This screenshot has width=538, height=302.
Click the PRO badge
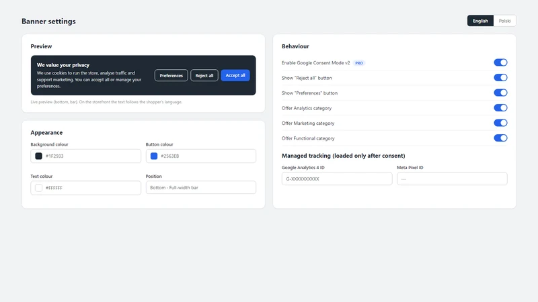[359, 63]
